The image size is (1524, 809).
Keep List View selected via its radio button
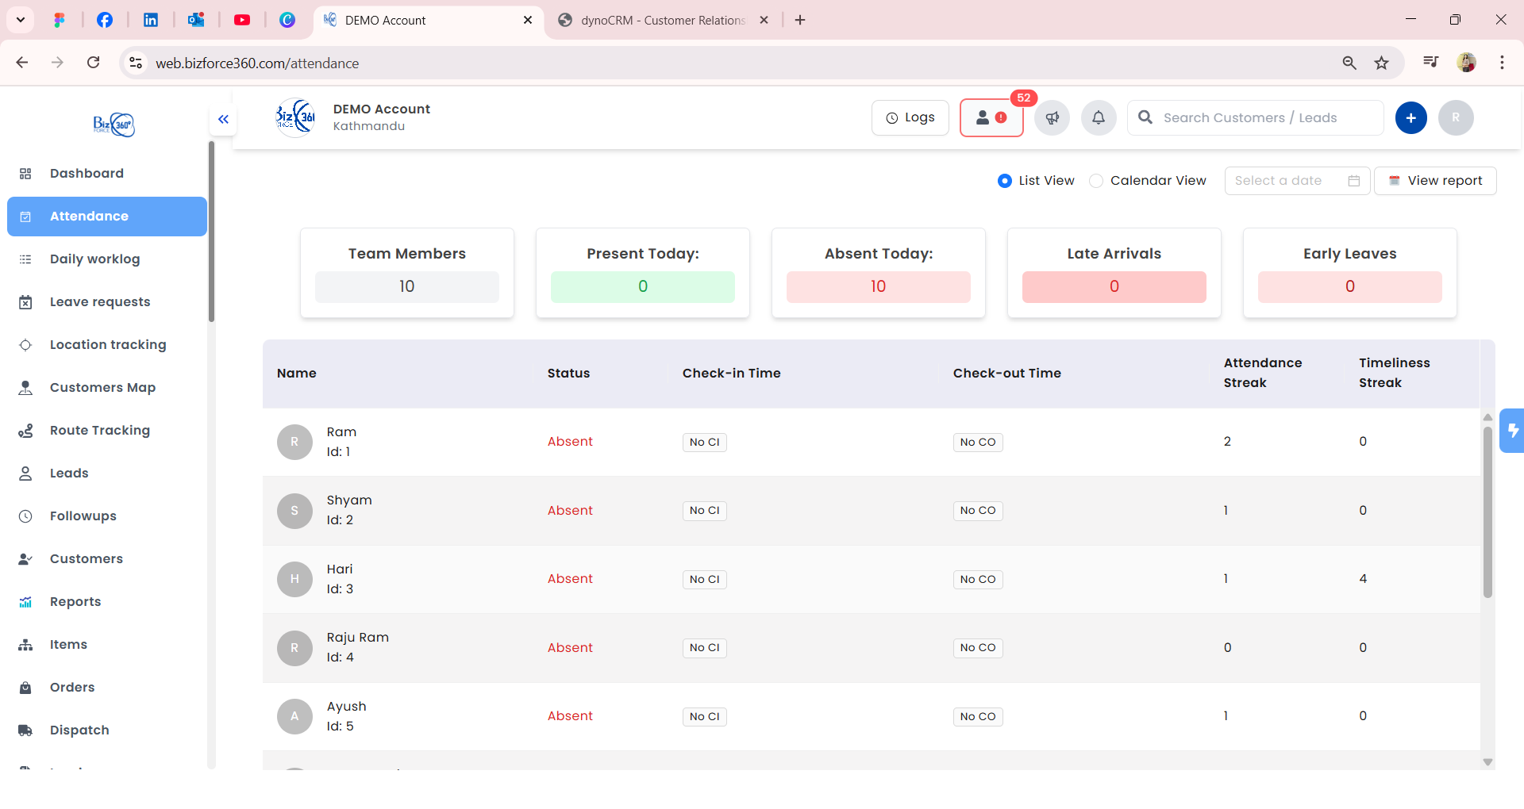pos(1004,181)
